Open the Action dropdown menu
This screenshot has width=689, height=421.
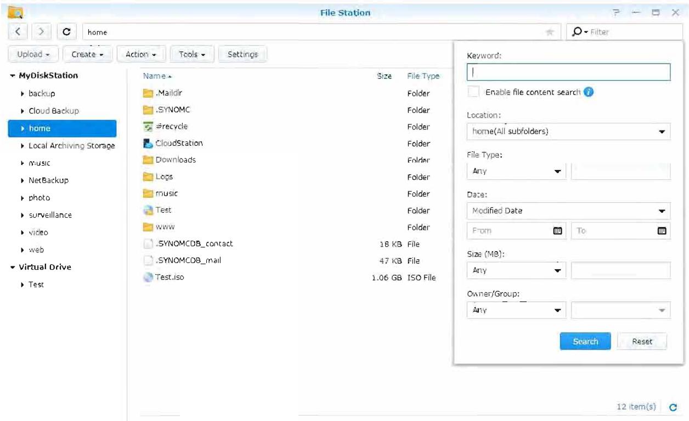pyautogui.click(x=141, y=54)
